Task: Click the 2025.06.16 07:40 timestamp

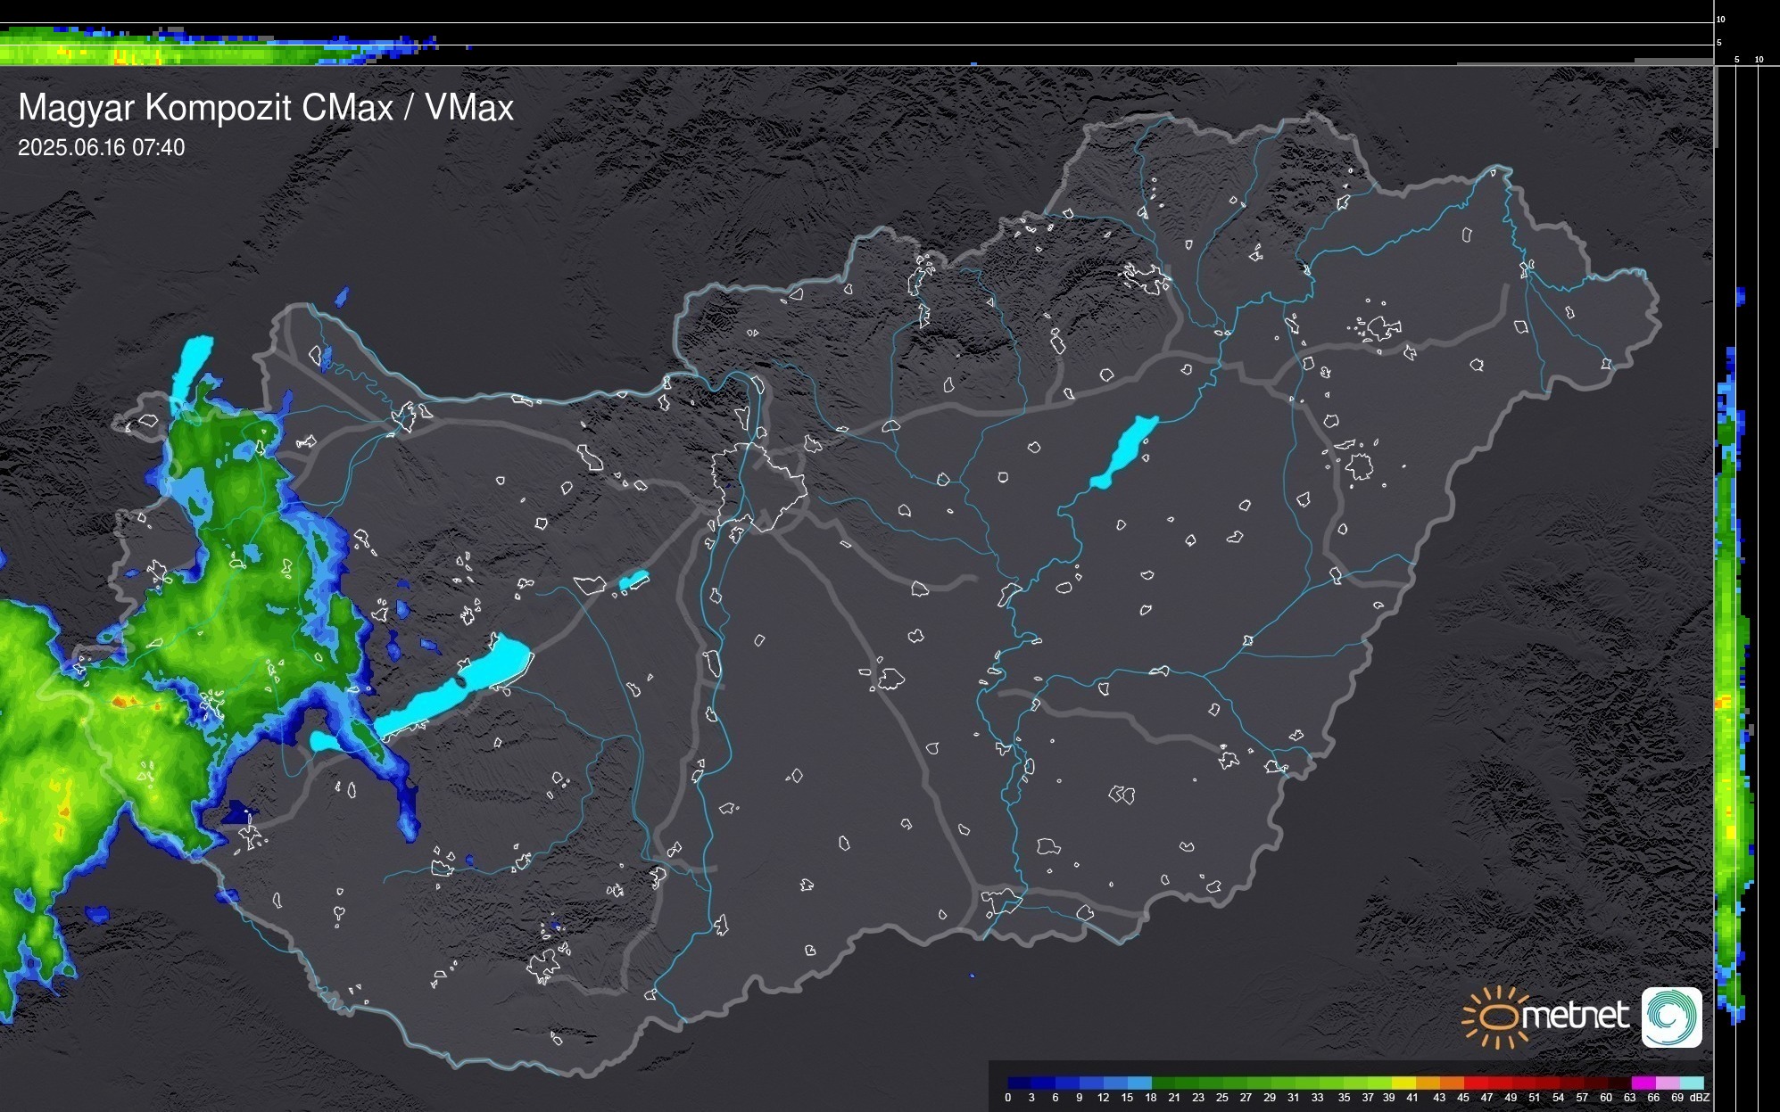Action: (101, 147)
